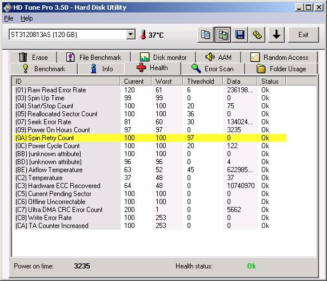
Task: Select the Reallocated Sector Count row
Action: 150,114
